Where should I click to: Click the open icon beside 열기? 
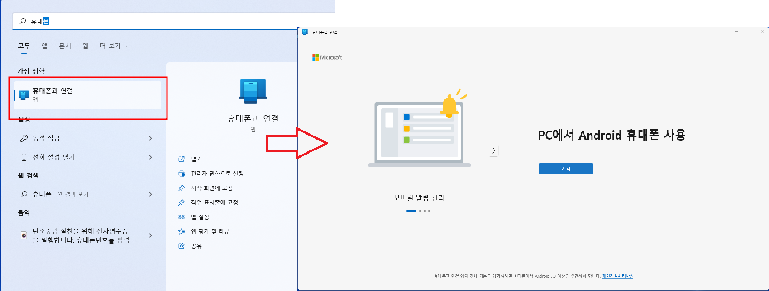pyautogui.click(x=182, y=159)
